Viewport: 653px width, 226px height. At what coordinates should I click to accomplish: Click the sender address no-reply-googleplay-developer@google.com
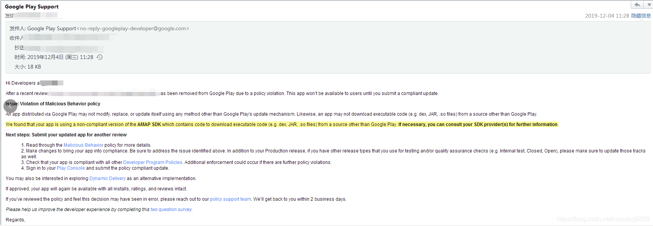(133, 28)
